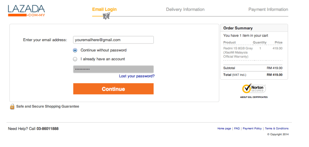Viewport: 309px width, 147px height.
Task: Open the Payment Information step
Action: point(268,9)
